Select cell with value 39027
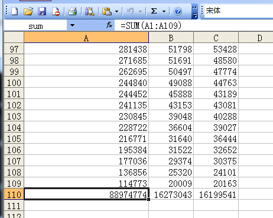 click(x=216, y=127)
